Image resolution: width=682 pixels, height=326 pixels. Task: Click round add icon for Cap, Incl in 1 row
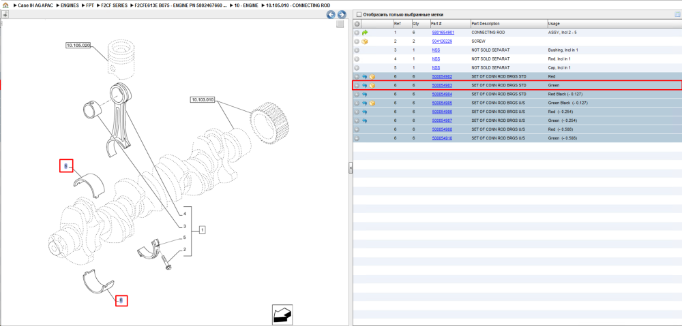click(357, 67)
